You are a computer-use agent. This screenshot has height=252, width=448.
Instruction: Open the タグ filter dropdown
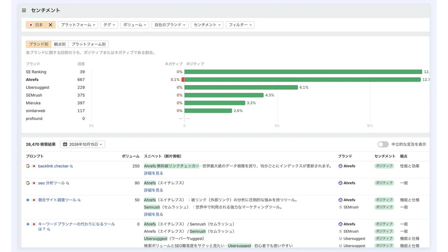109,25
